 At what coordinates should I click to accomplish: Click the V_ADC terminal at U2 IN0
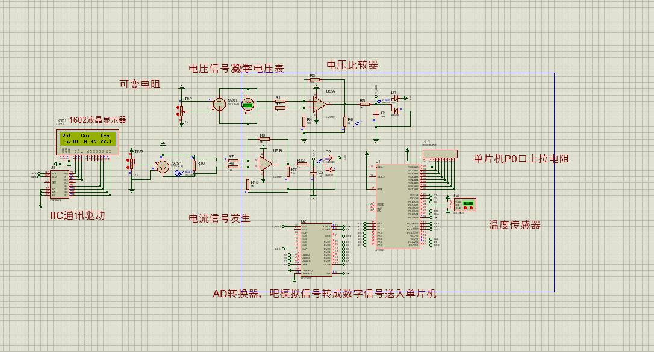click(283, 227)
